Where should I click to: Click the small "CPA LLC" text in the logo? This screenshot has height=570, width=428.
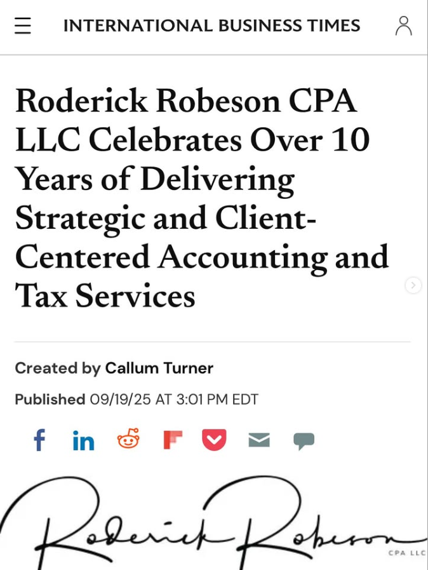pos(406,553)
